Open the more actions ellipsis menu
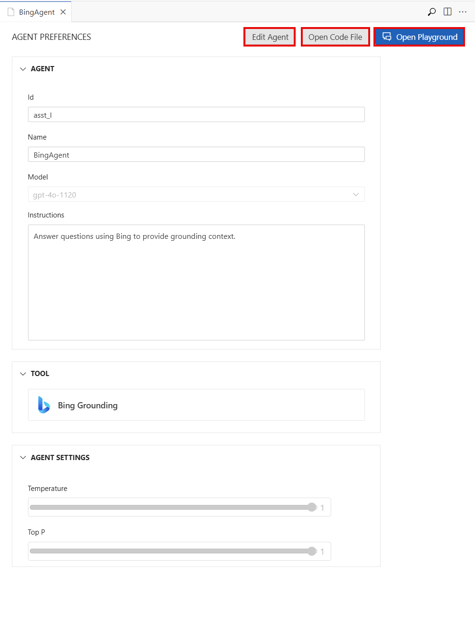Screen dimensions: 475x622 [463, 11]
